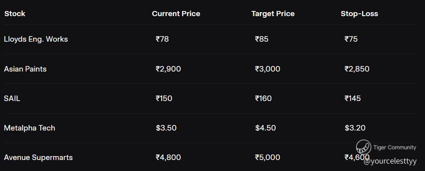The width and height of the screenshot is (425, 171).
Task: Select the Lloyds Eng. Works stock name
Action: pos(36,39)
